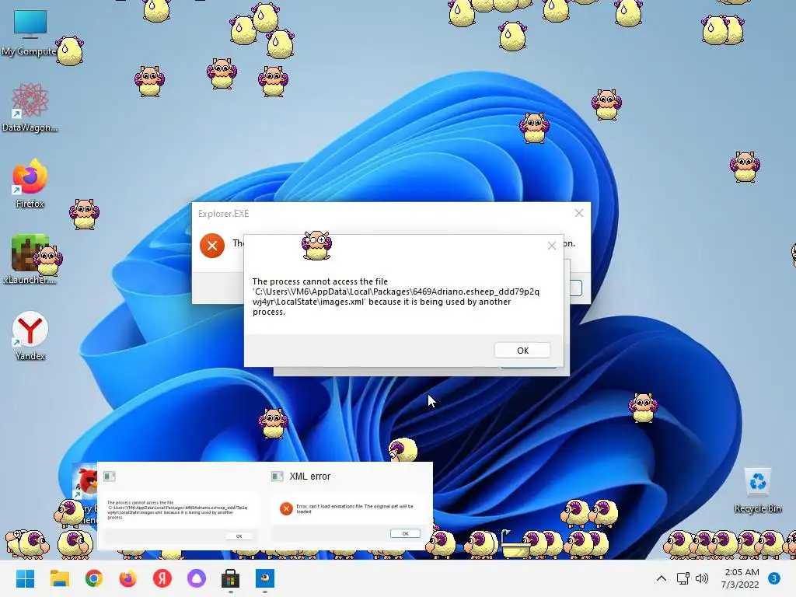Open Yandex Browser from the taskbar

pos(162,578)
